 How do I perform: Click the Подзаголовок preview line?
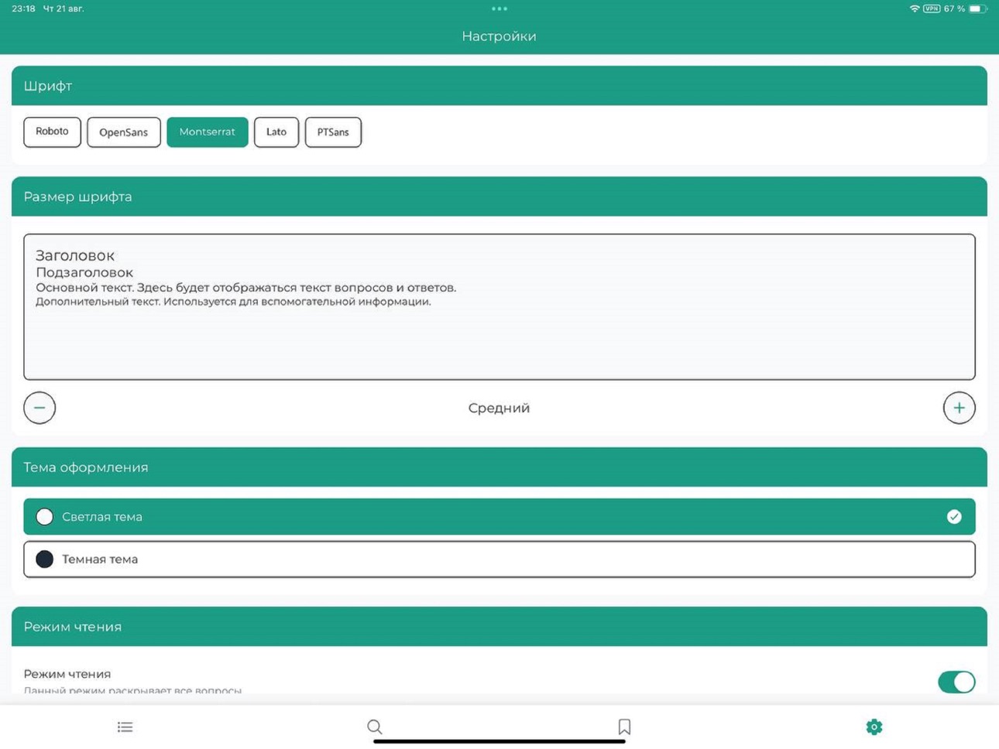tap(84, 272)
